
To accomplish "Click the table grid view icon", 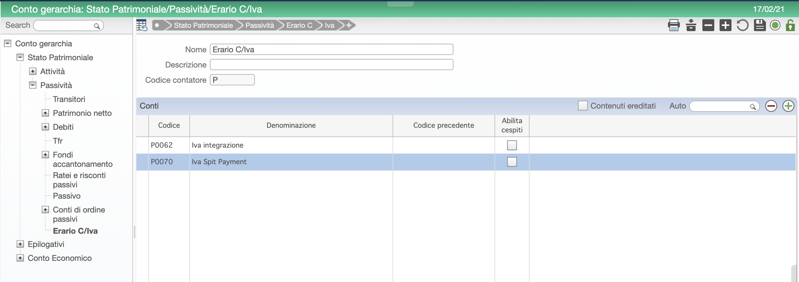I will click(142, 25).
